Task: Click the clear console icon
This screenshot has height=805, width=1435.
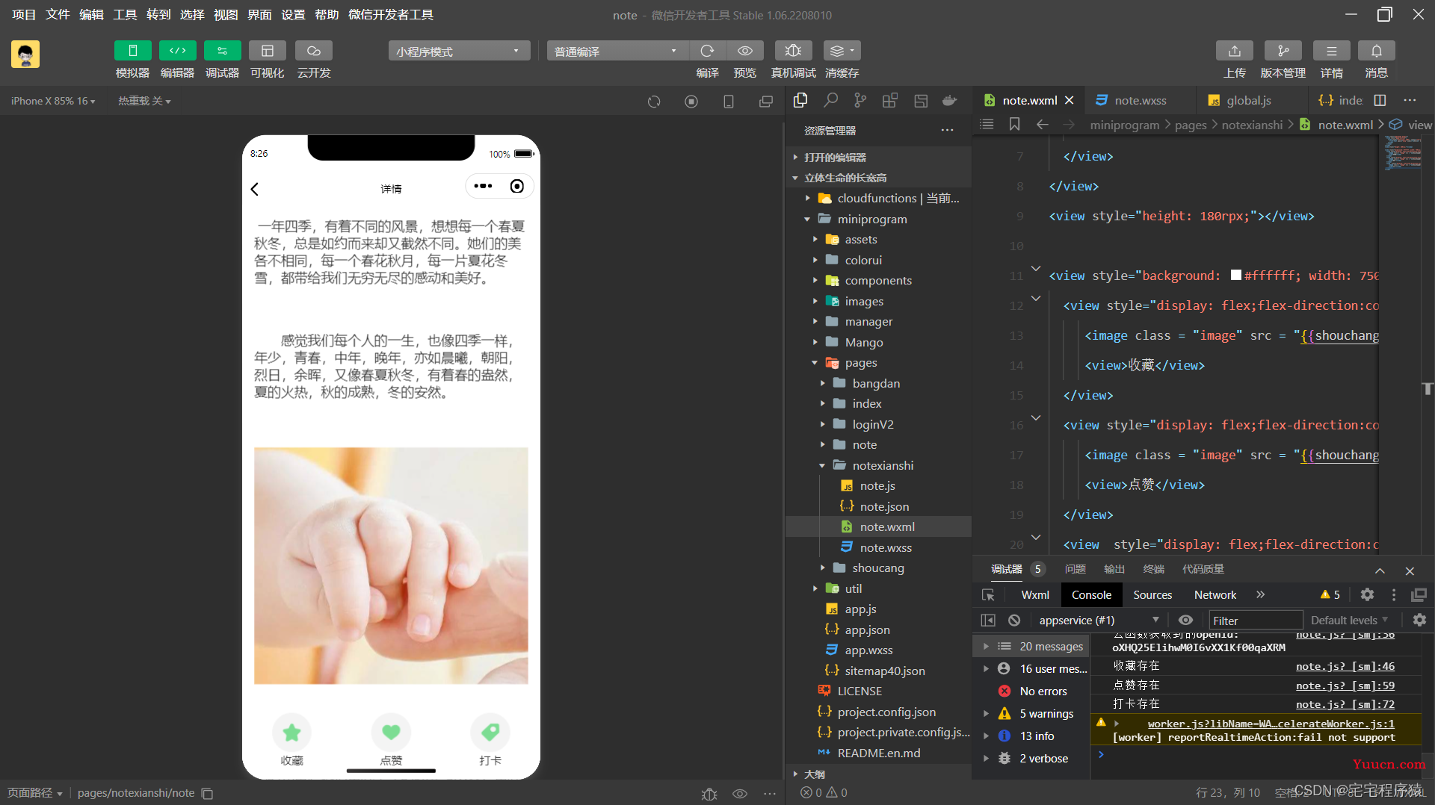Action: [x=1014, y=621]
